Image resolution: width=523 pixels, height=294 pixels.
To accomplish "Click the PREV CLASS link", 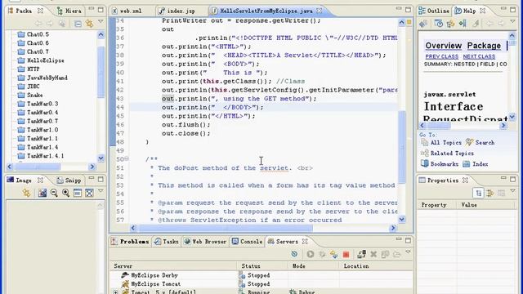I will pos(441,56).
